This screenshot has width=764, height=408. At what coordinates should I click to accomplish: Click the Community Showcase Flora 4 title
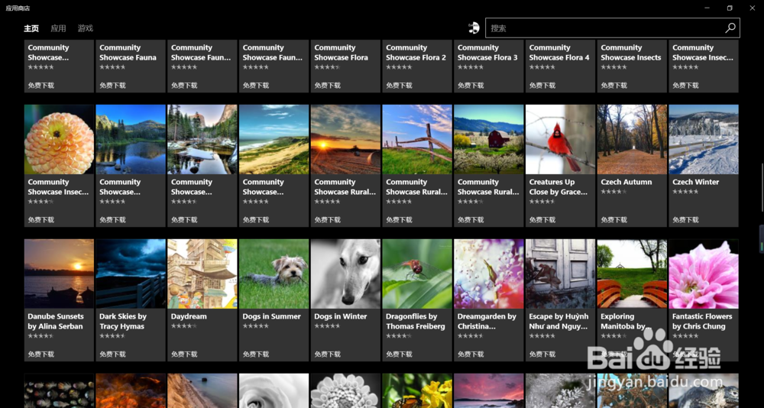559,52
